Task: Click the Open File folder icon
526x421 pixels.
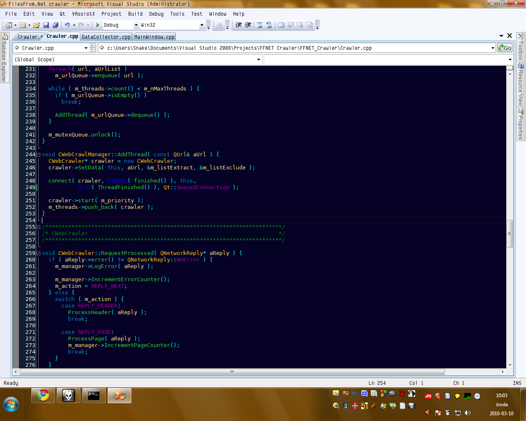Action: tap(37, 25)
